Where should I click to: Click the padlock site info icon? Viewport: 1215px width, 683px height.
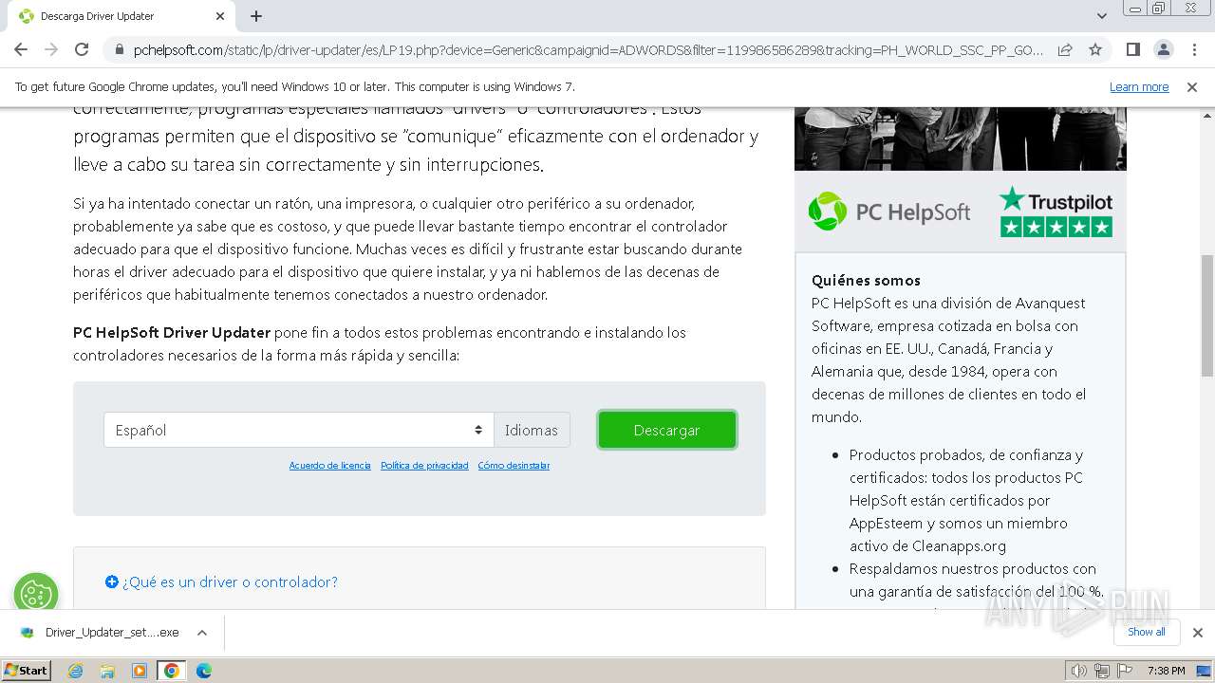point(120,49)
